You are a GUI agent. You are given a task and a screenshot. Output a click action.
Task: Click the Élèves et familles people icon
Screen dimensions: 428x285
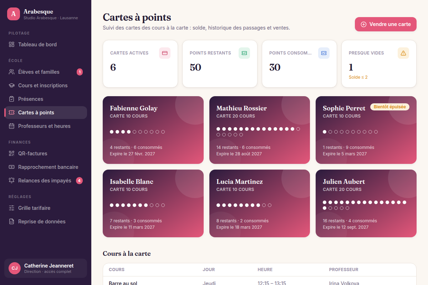[11, 72]
